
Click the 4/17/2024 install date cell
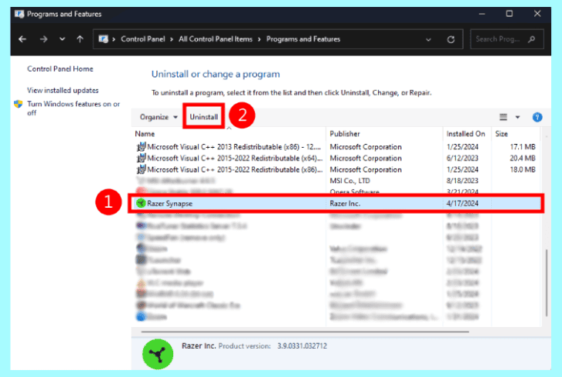click(463, 204)
